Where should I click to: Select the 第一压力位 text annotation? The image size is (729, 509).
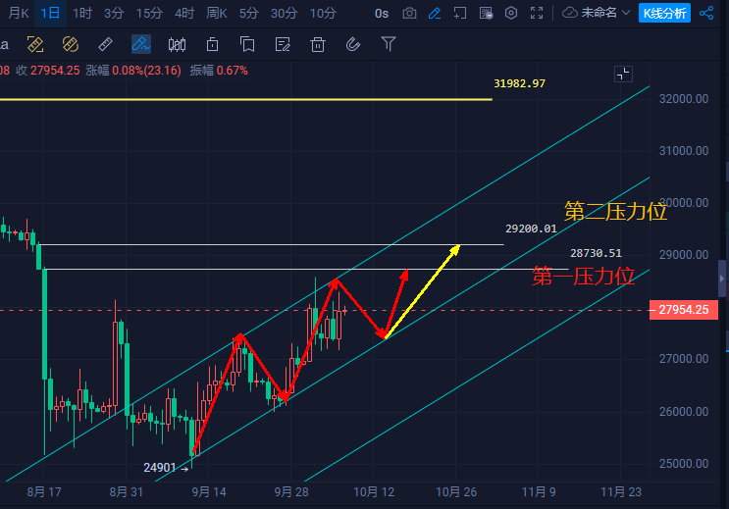(584, 277)
